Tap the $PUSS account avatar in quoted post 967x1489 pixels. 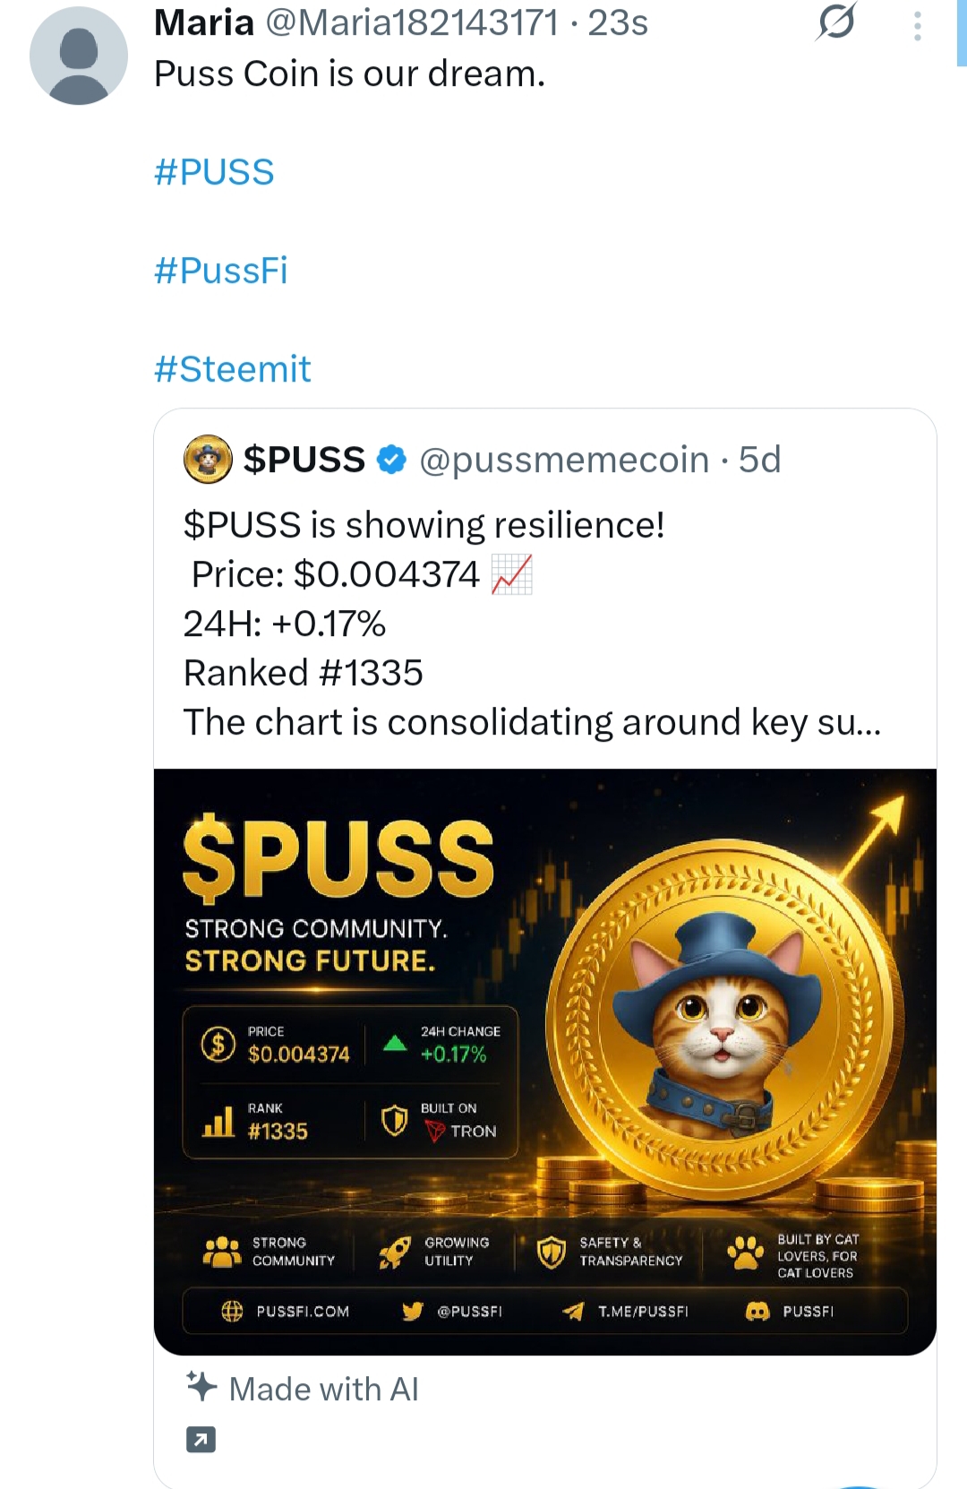coord(208,460)
